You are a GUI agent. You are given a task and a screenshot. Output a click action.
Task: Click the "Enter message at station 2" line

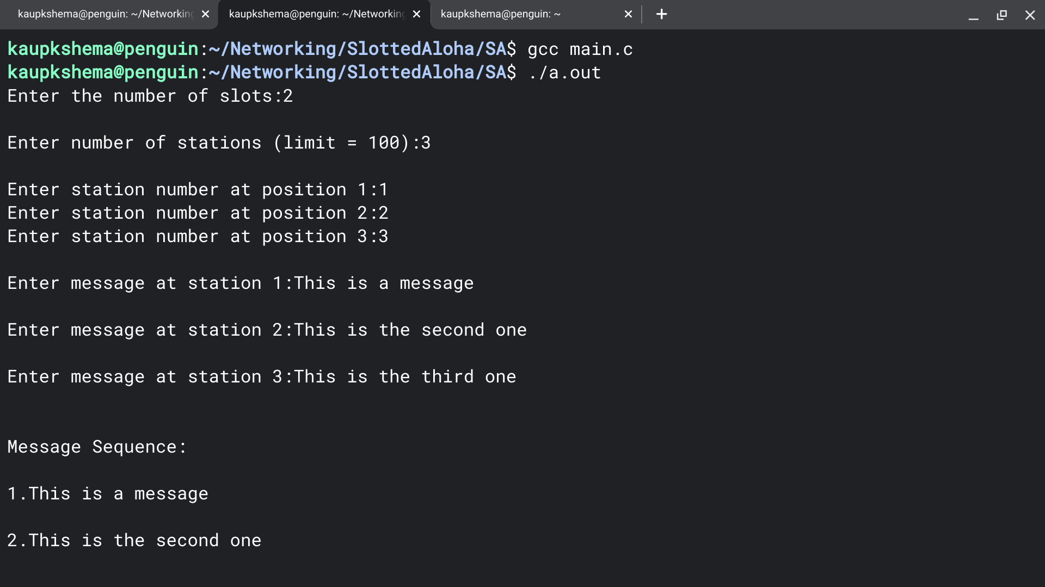pos(267,330)
